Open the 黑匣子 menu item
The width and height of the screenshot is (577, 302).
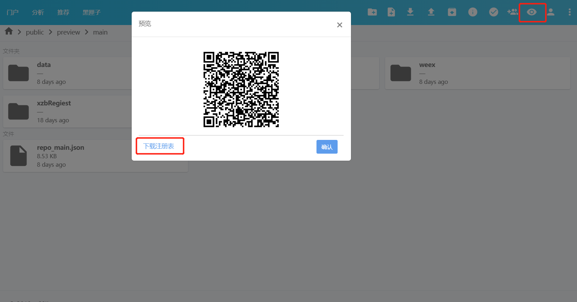[92, 12]
